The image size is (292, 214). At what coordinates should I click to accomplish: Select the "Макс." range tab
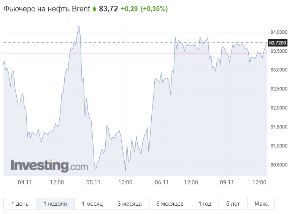point(261,204)
